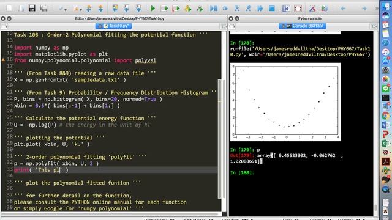
Task: Run file with the green play button
Action: pyautogui.click(x=153, y=9)
